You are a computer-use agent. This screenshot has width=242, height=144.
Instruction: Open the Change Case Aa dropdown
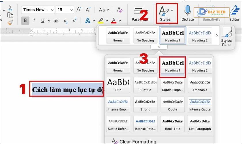coord(104,10)
